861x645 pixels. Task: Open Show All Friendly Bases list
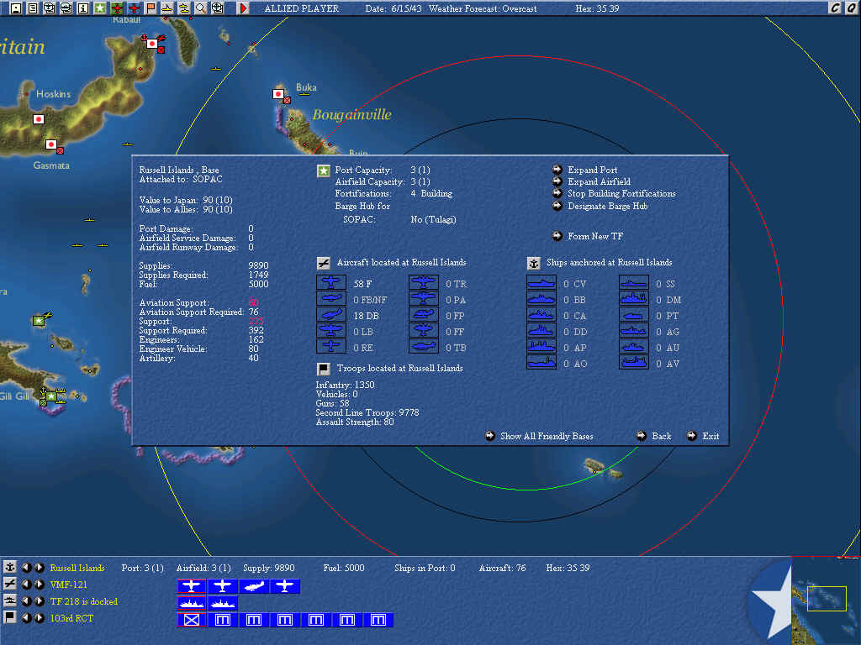[490, 436]
